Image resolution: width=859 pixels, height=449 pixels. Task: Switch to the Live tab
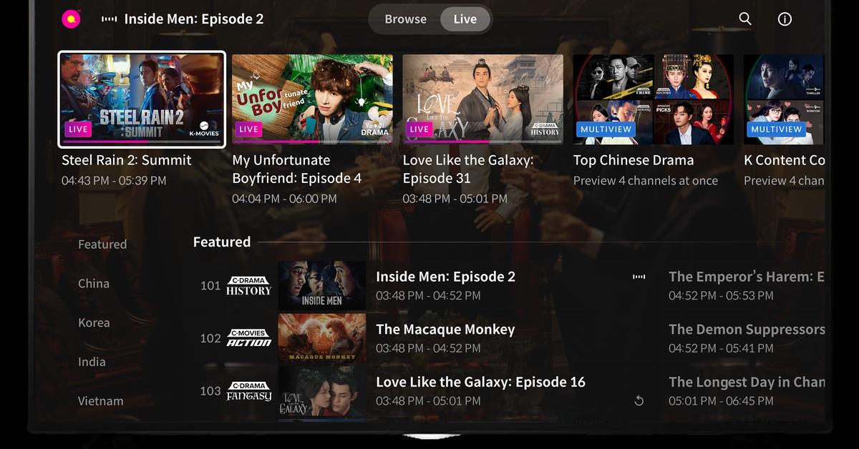pos(465,19)
